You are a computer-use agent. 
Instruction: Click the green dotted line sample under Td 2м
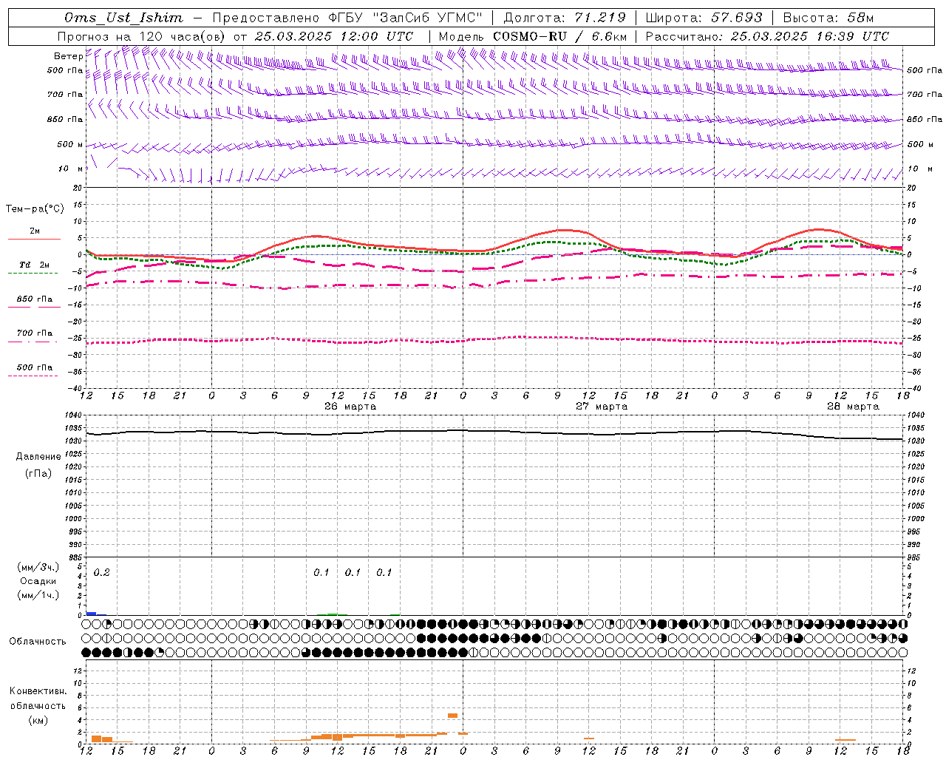tap(33, 274)
